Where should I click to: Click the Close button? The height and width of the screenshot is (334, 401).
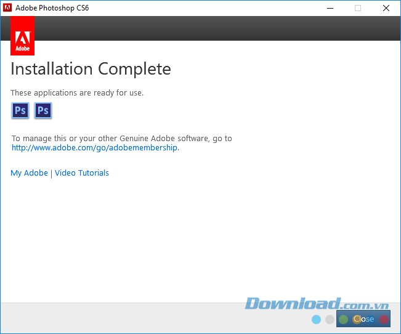(363, 319)
